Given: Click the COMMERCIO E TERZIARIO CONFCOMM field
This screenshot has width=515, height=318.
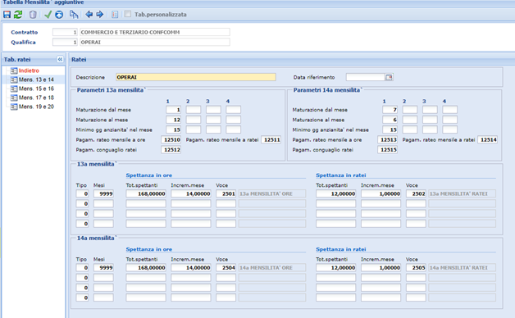Looking at the screenshot, I should click(x=155, y=32).
